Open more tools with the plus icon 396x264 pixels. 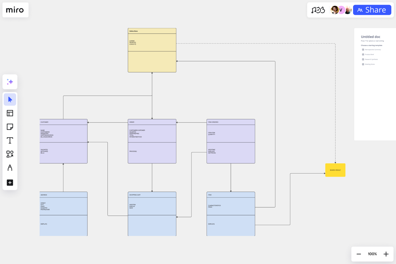[10, 183]
